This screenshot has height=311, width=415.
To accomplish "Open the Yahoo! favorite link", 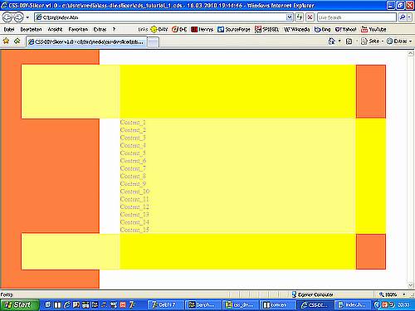I will (x=345, y=29).
